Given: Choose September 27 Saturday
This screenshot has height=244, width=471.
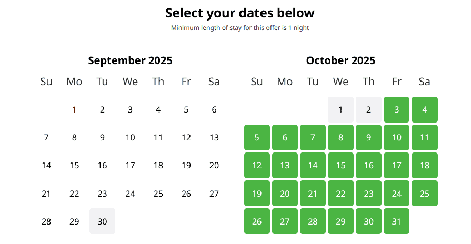Looking at the screenshot, I should [214, 193].
